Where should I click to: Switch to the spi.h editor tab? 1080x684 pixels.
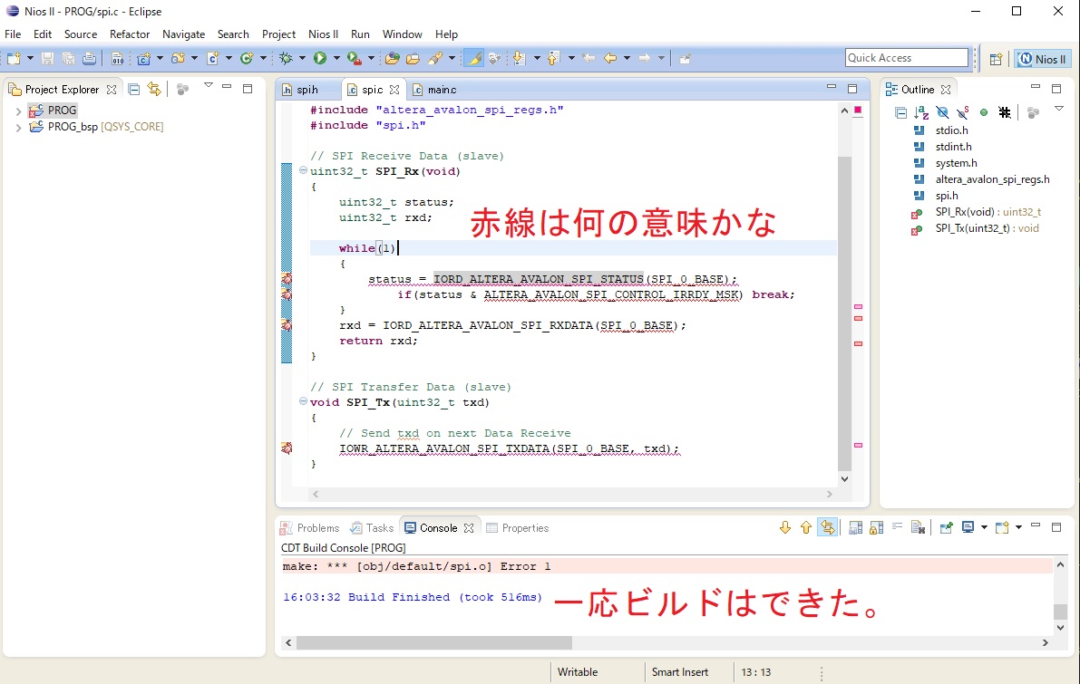(308, 91)
